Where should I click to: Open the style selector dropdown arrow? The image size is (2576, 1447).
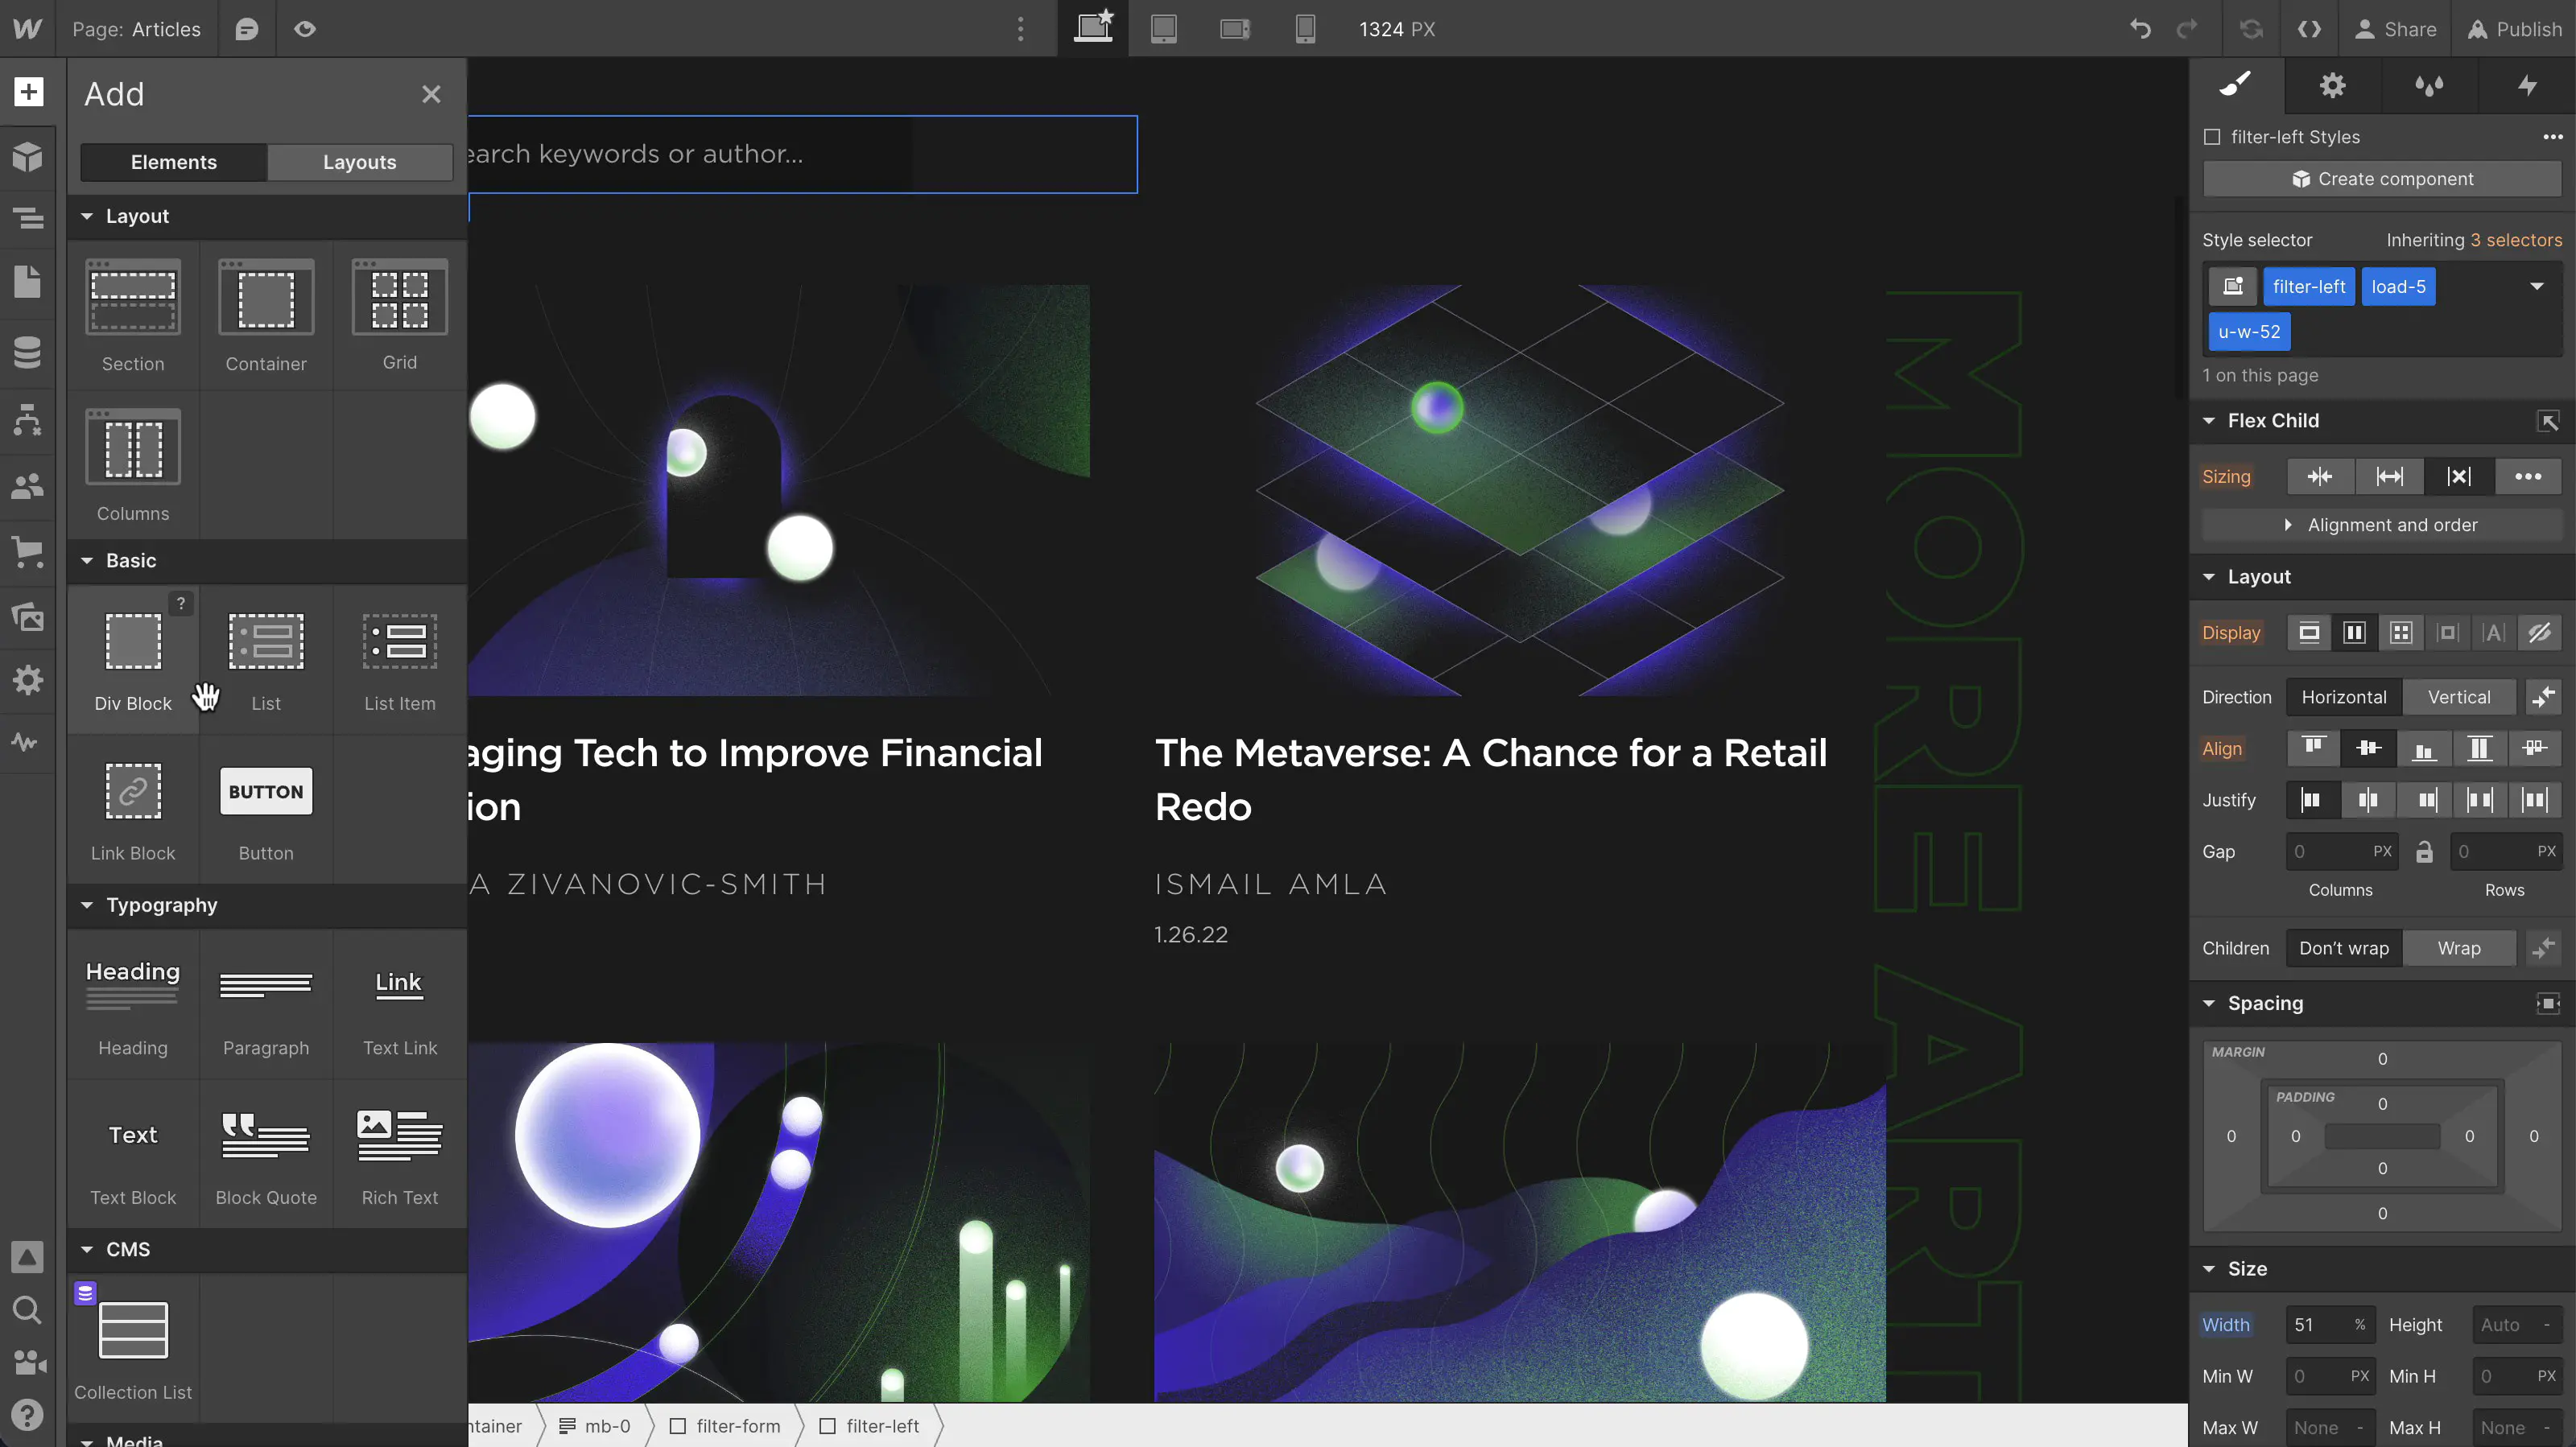(2536, 287)
